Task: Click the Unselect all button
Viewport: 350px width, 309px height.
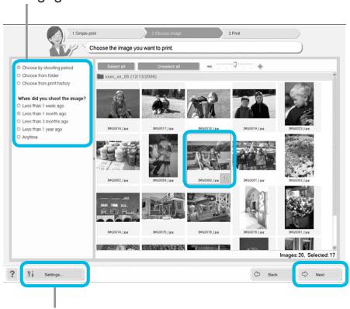Action: [x=168, y=67]
